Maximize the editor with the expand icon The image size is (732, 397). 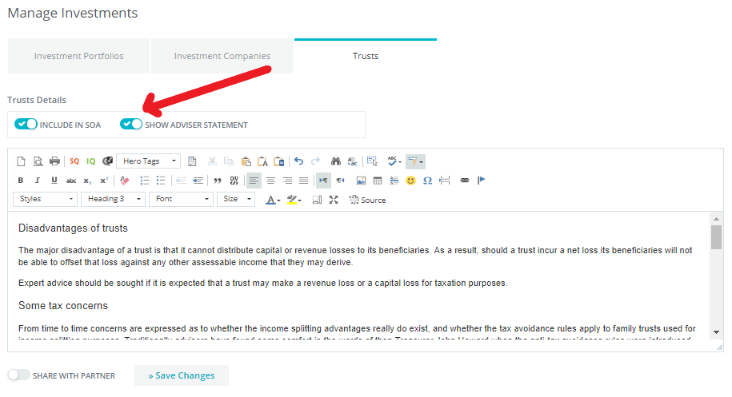(x=334, y=200)
